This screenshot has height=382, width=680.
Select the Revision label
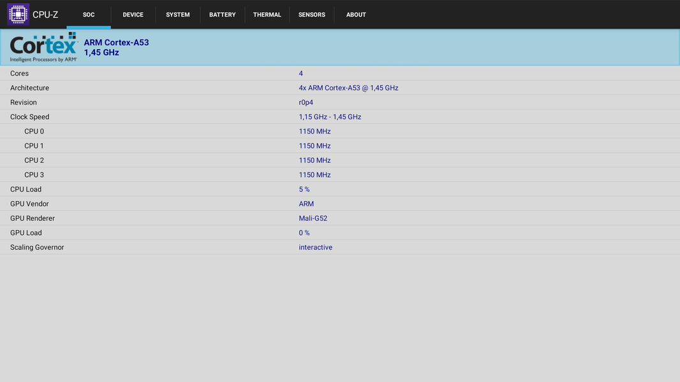(x=24, y=103)
